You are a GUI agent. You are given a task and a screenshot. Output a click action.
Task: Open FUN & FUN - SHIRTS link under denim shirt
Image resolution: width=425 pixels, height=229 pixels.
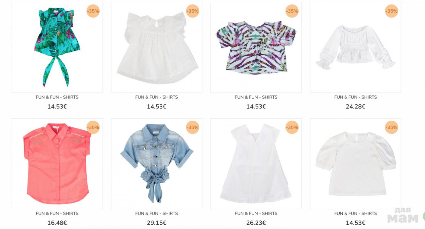(157, 213)
